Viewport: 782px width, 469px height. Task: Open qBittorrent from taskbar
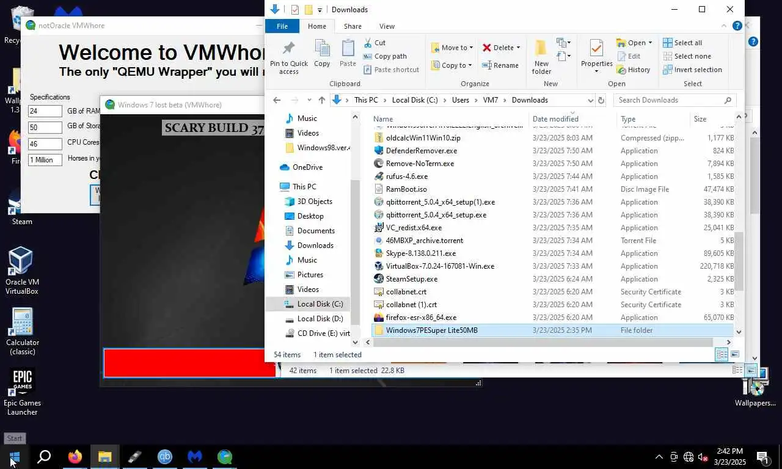(x=165, y=457)
